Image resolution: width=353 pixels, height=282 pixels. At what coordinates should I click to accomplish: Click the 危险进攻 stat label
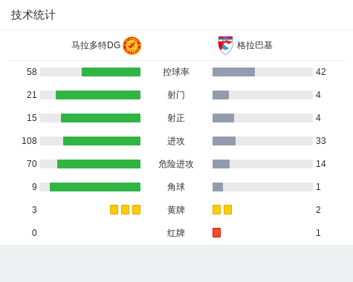tap(176, 164)
